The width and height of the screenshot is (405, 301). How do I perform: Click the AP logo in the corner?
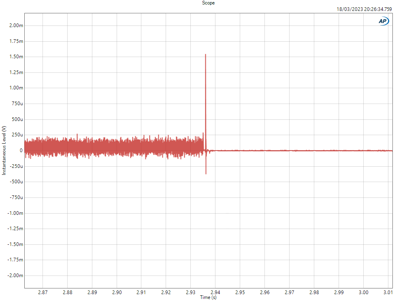click(384, 21)
